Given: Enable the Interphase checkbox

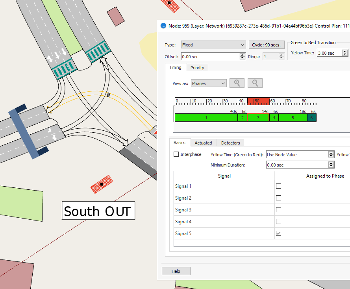Looking at the screenshot, I should coord(176,154).
